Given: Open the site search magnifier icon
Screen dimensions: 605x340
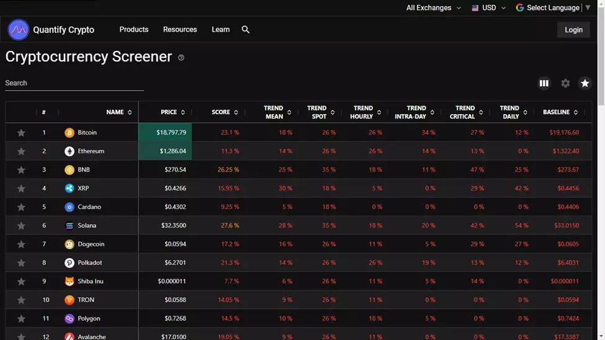Looking at the screenshot, I should pos(245,29).
